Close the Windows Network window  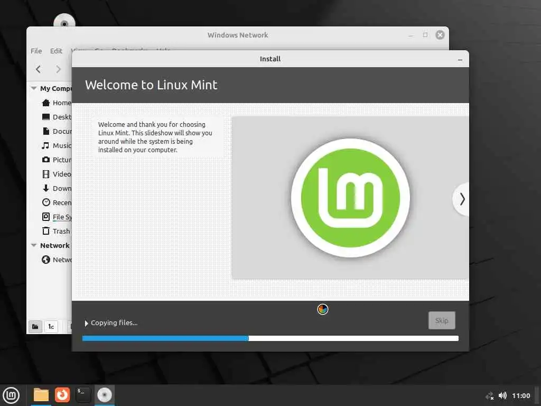pos(440,34)
